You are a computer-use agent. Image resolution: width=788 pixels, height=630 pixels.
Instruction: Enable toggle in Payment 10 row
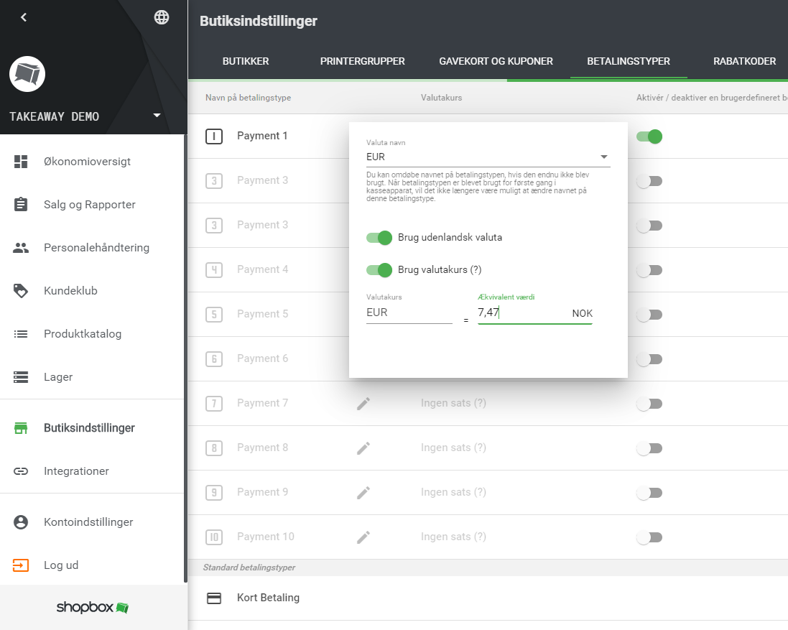[x=649, y=537]
